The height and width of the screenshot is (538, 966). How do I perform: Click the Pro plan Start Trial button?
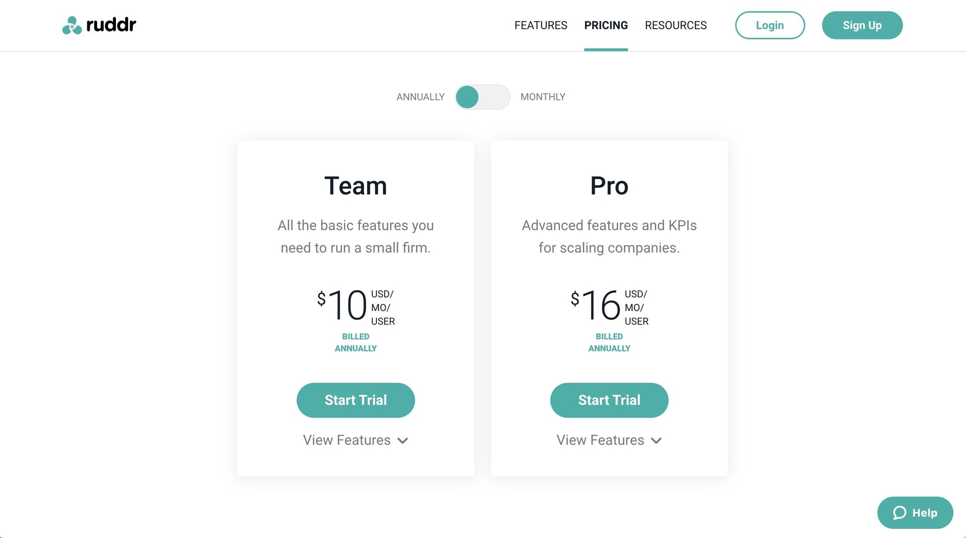point(609,400)
